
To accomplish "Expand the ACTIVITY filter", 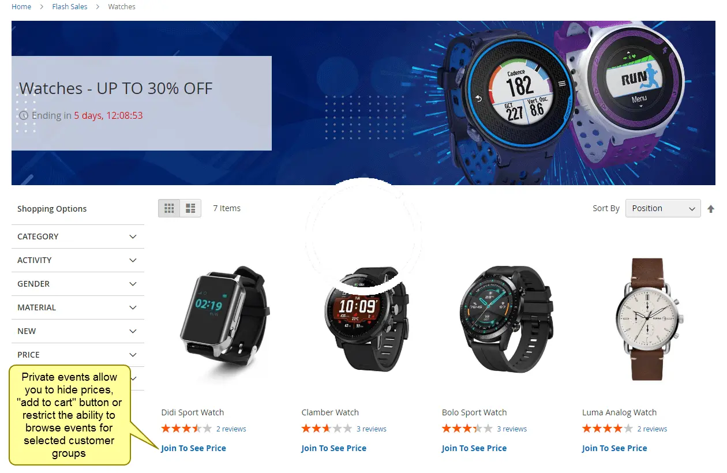I will click(78, 260).
